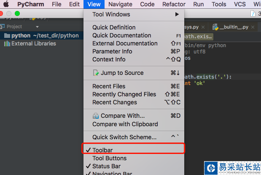Toggle the Tool Buttons option
This screenshot has height=175, width=261.
[109, 158]
